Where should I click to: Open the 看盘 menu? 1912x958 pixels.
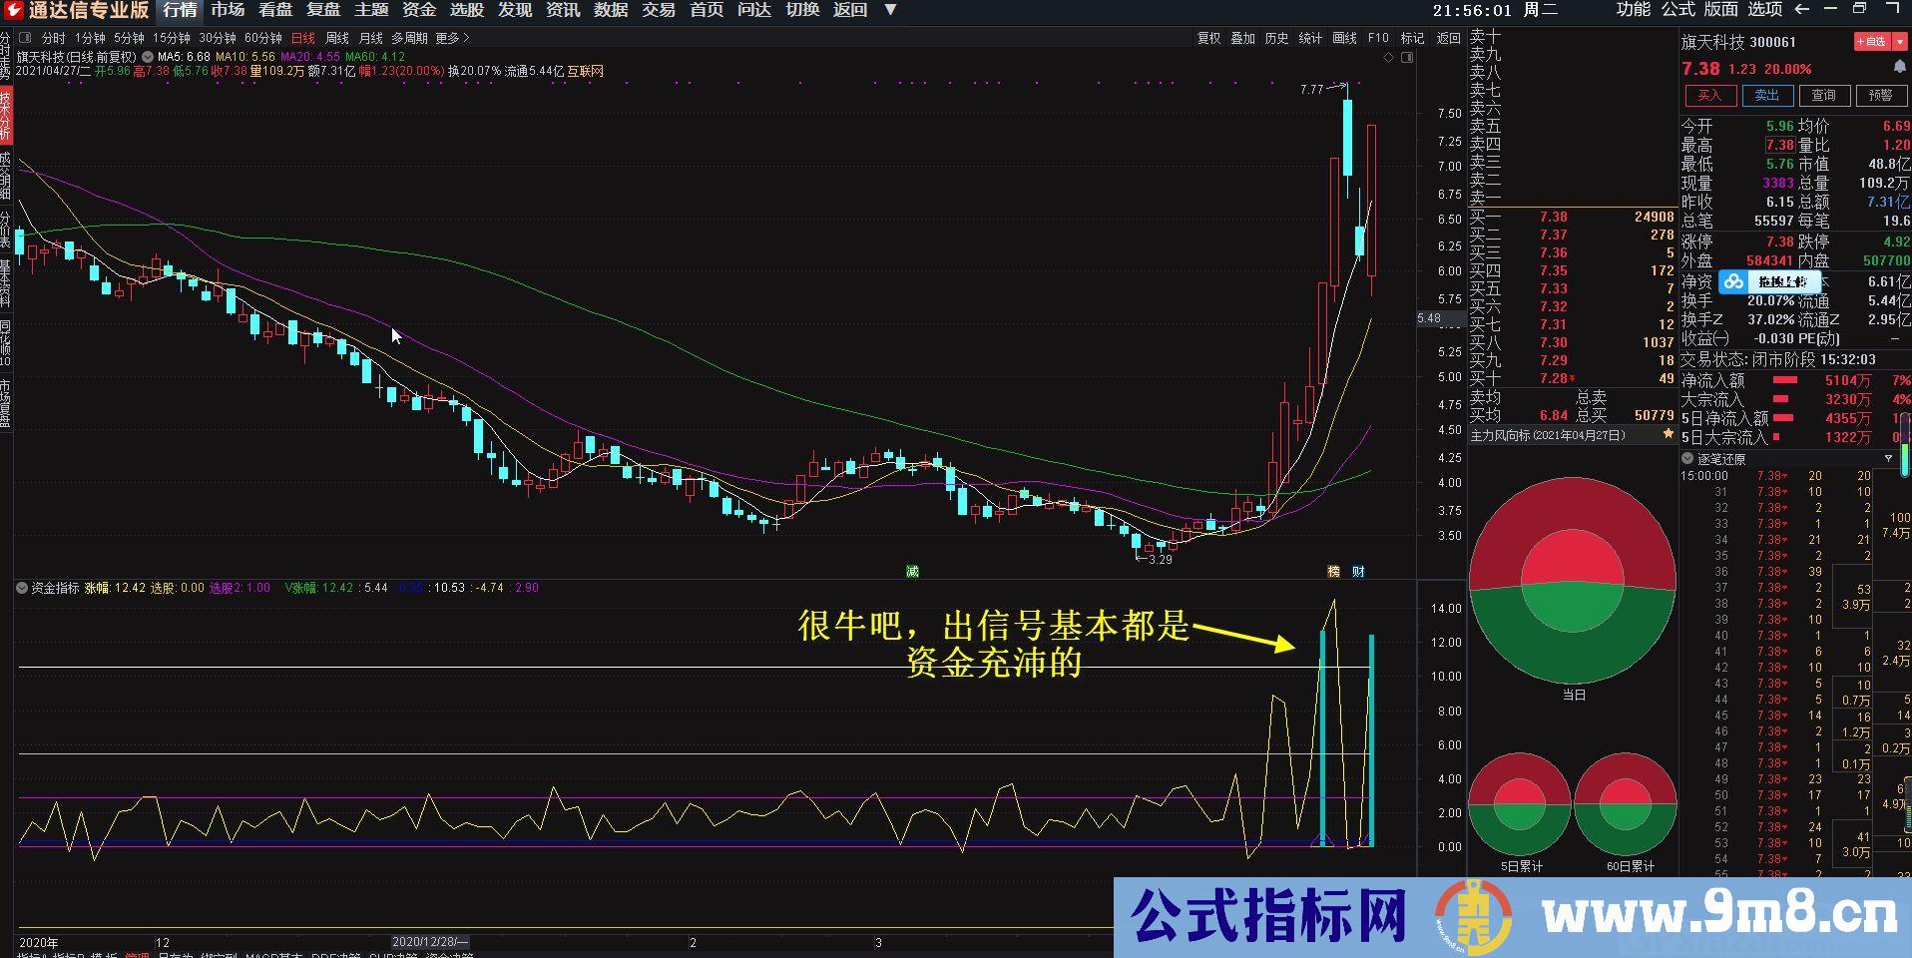(x=275, y=10)
